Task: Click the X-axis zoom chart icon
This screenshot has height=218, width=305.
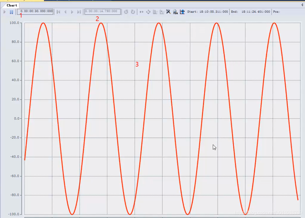Action: [x=155, y=12]
